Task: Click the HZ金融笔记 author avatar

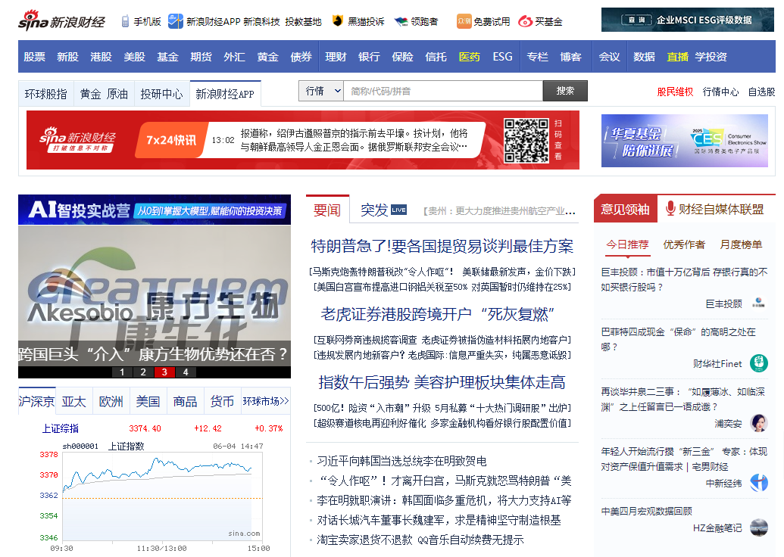Action: 758,527
